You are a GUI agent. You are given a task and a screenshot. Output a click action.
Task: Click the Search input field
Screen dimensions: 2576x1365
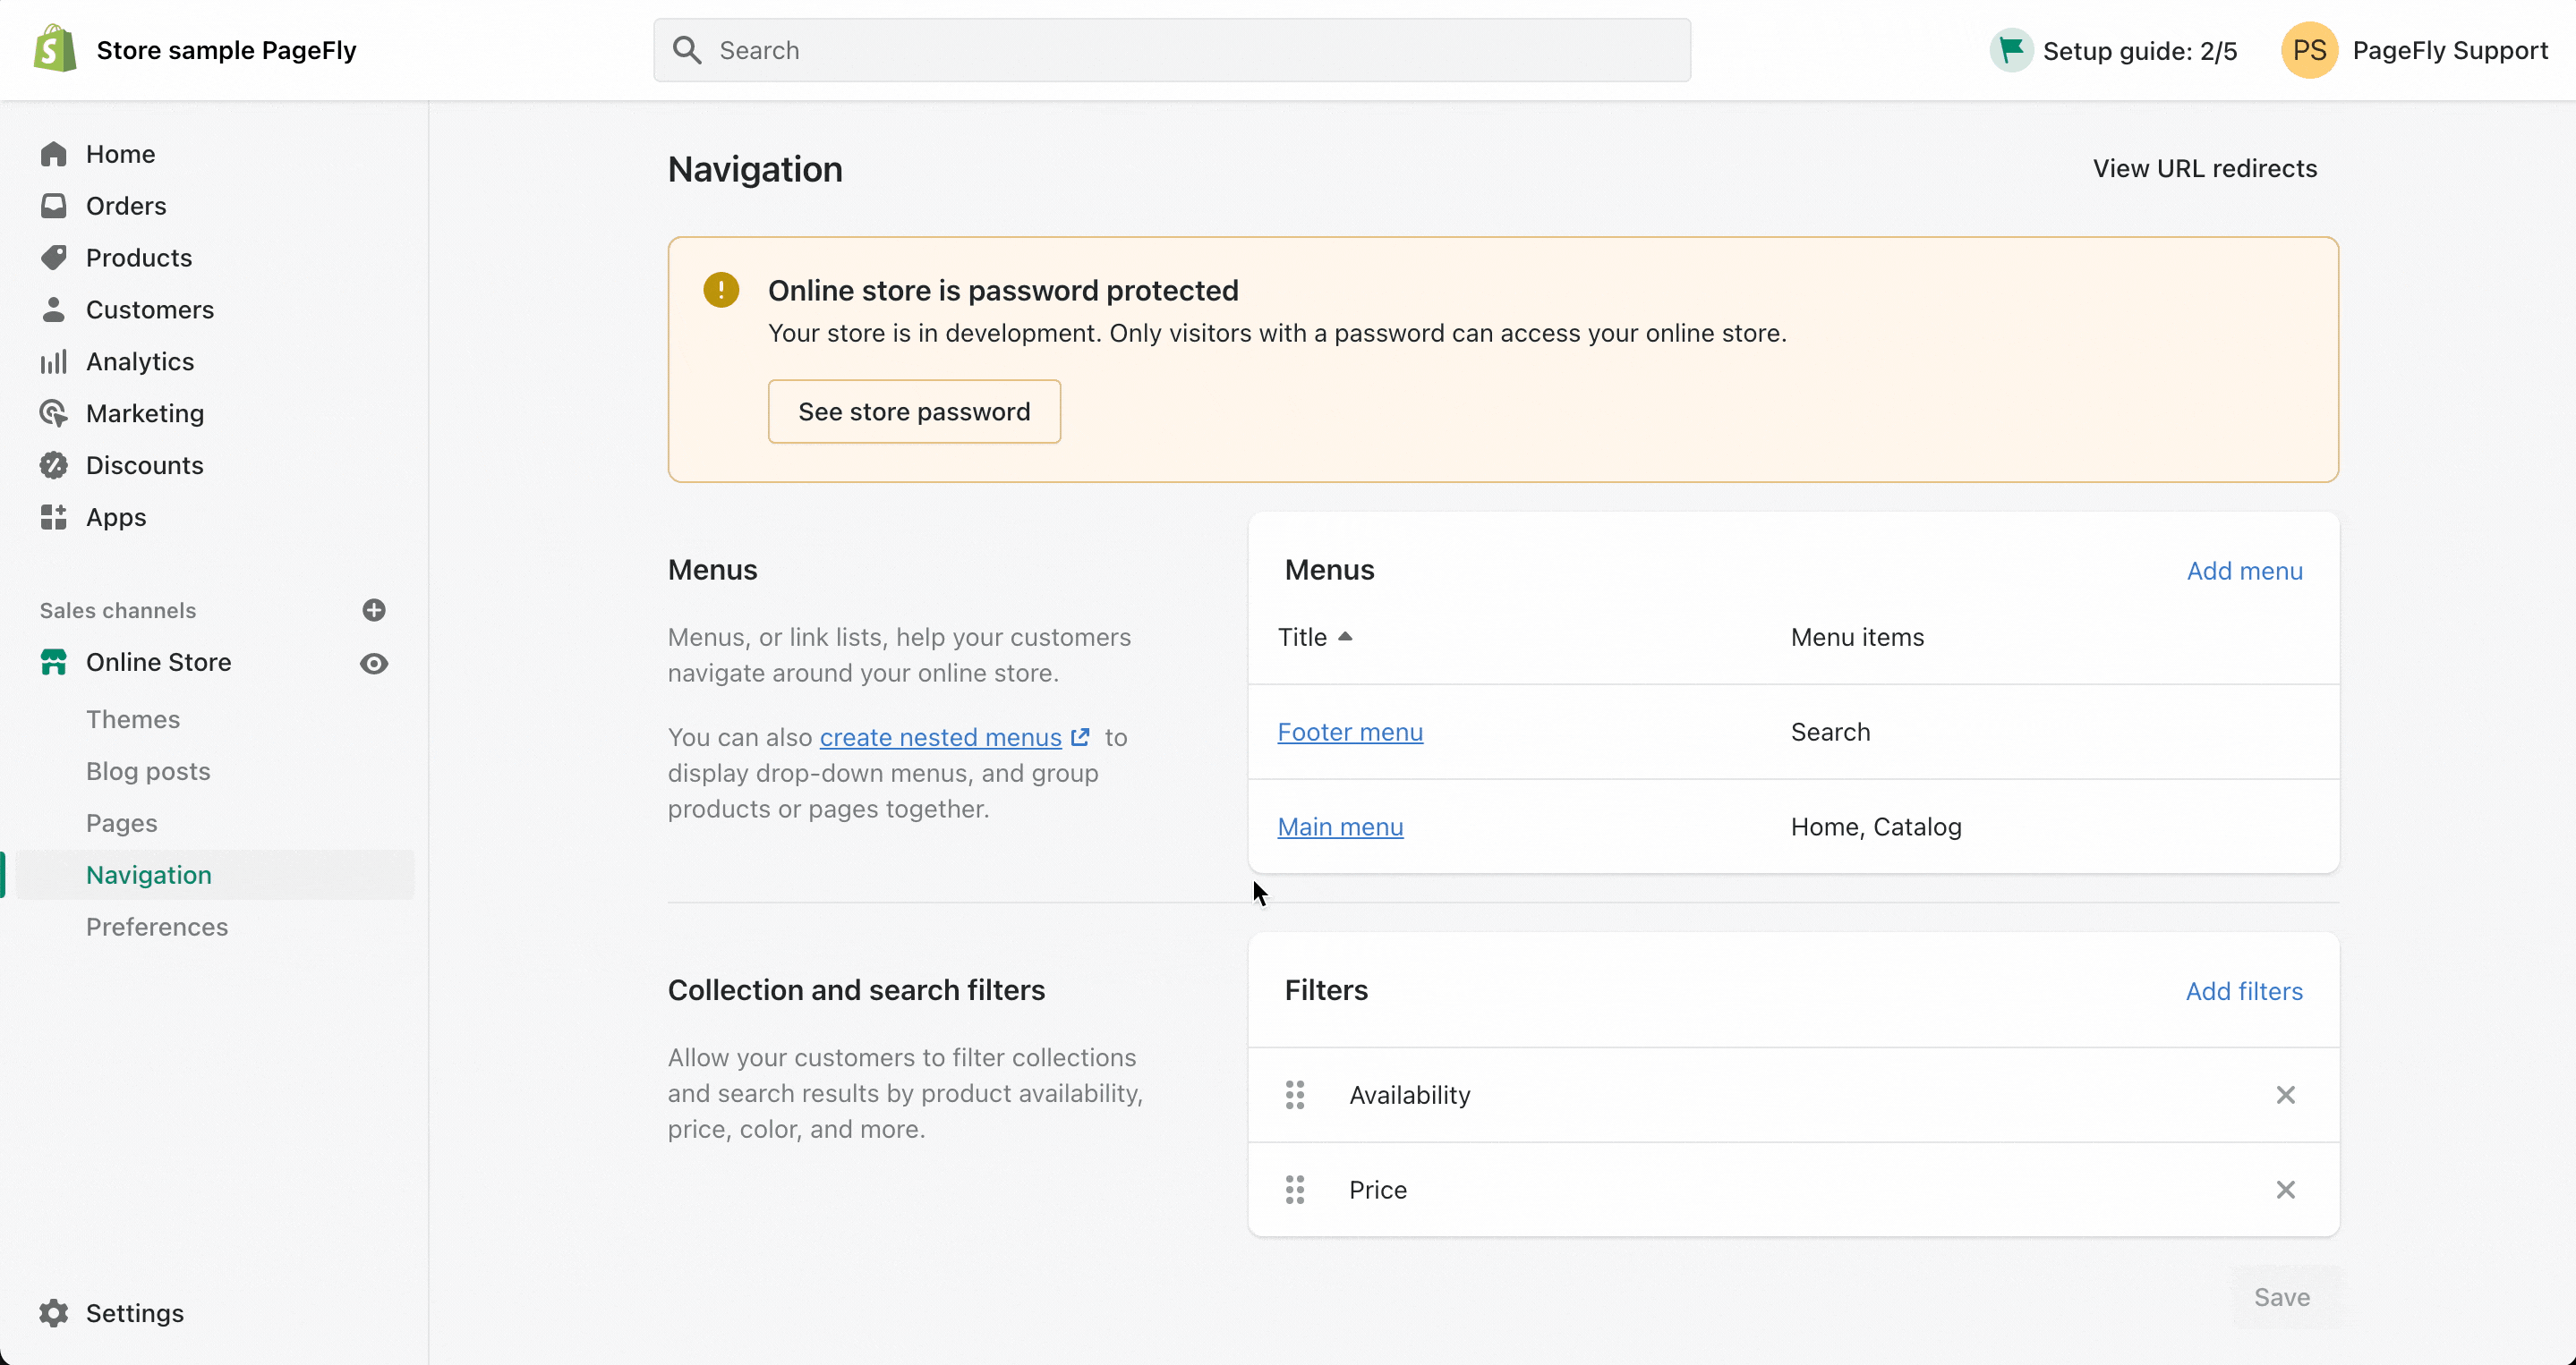click(1172, 50)
